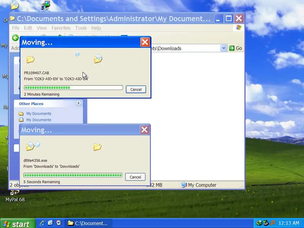Click the orange magnifier icon in system tray
304x228 pixels.
coord(273,223)
